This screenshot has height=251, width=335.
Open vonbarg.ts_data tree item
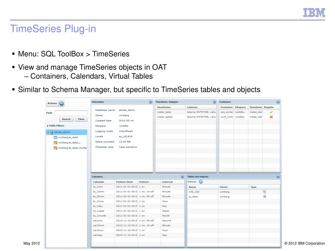point(68,138)
